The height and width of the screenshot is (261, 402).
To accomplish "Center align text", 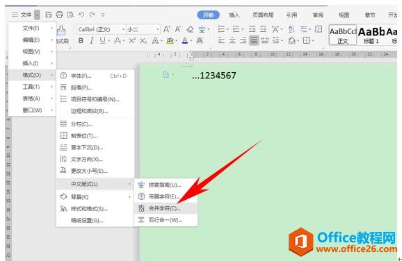I will tap(232, 40).
